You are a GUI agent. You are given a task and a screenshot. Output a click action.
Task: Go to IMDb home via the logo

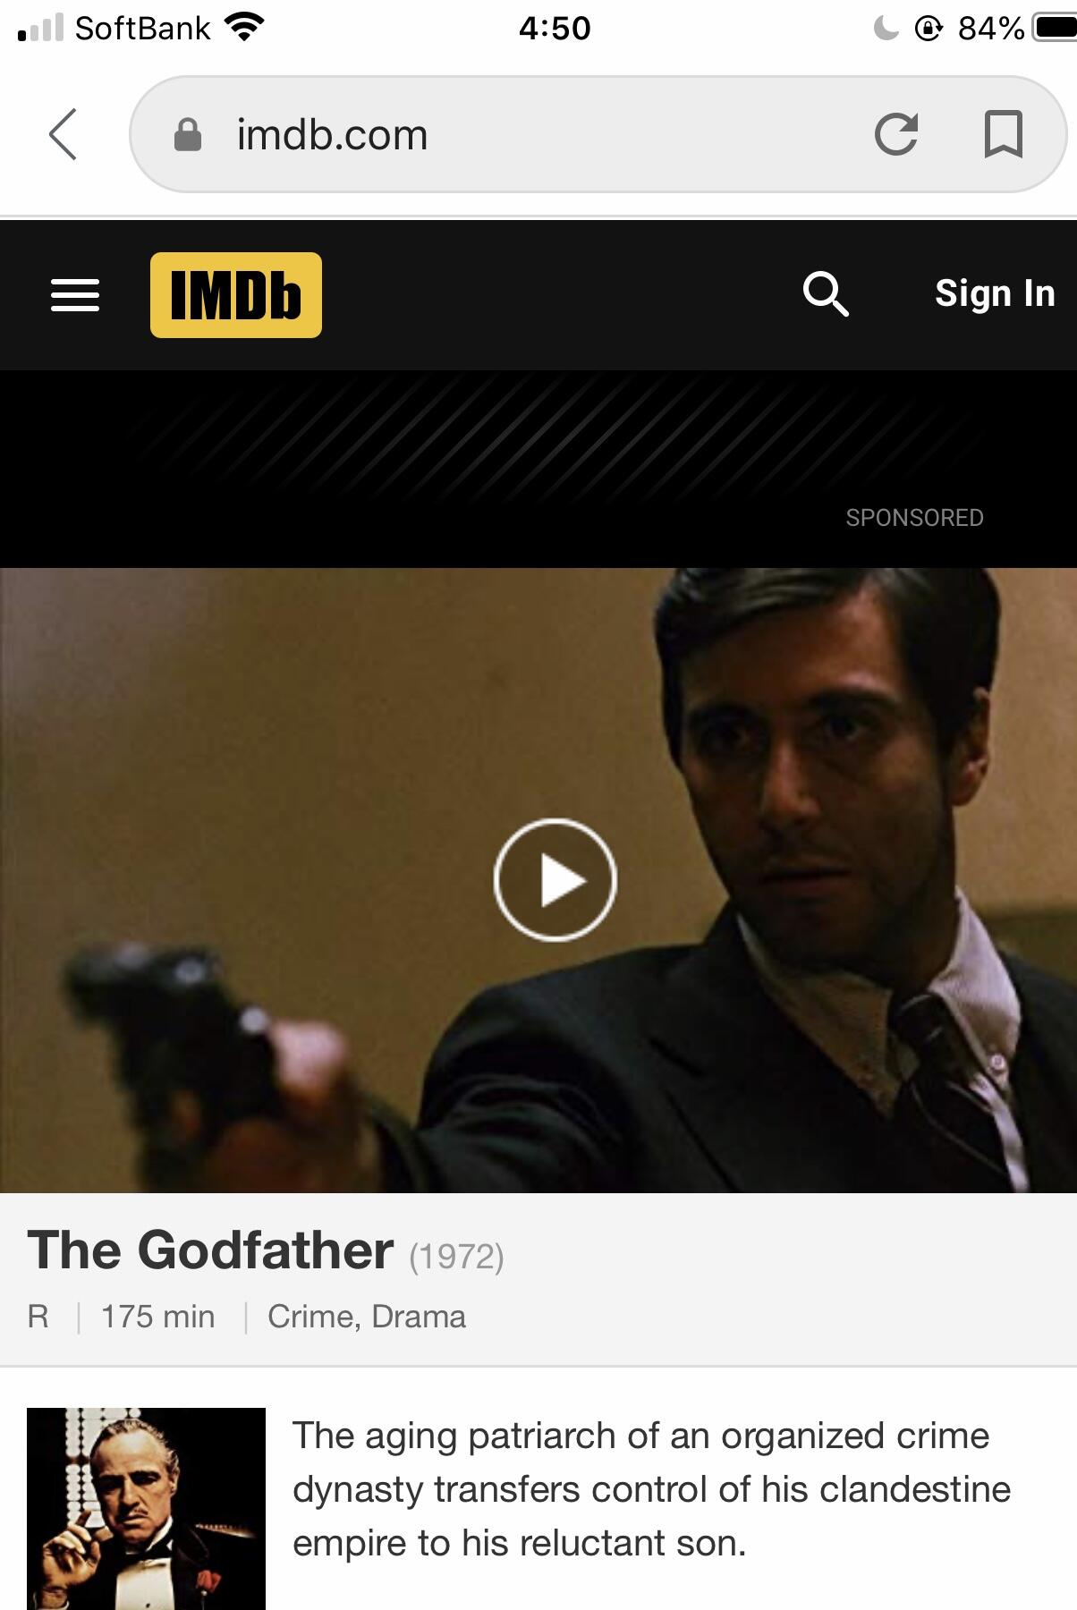coord(236,295)
